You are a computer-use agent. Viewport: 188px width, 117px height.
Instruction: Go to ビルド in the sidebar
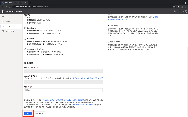pos(11,26)
